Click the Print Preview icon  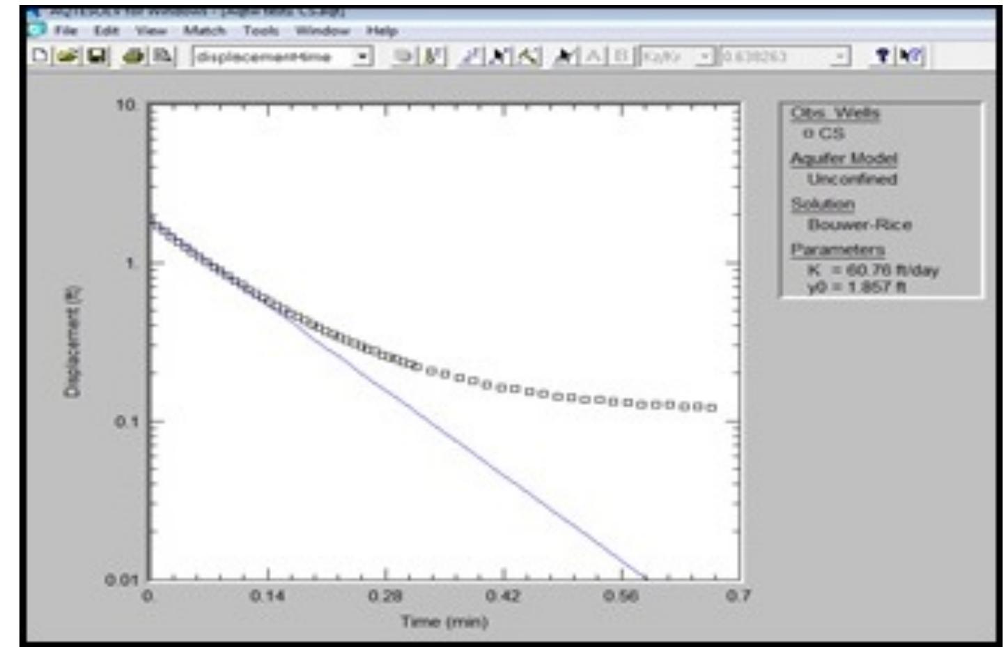(x=164, y=56)
